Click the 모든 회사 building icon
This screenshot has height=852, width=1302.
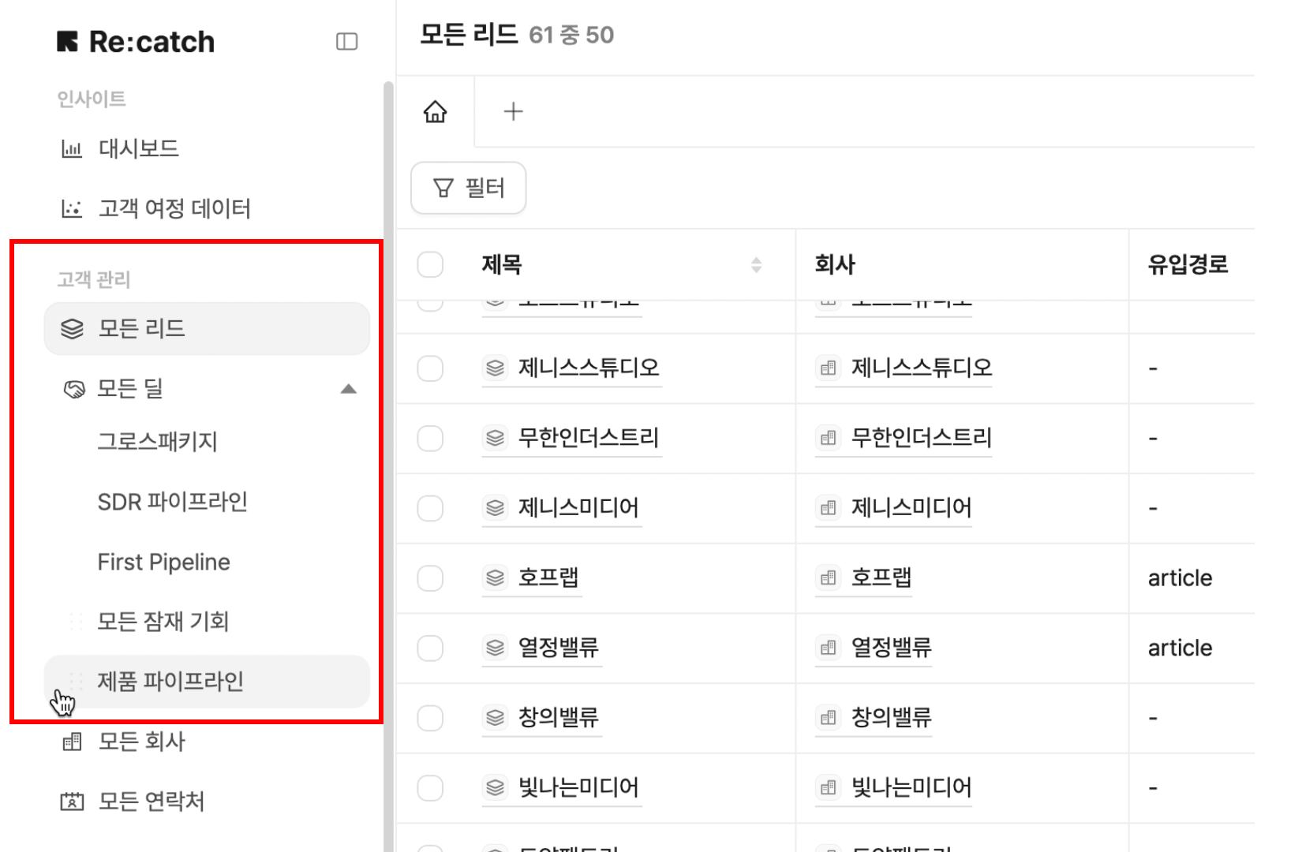[x=72, y=742]
